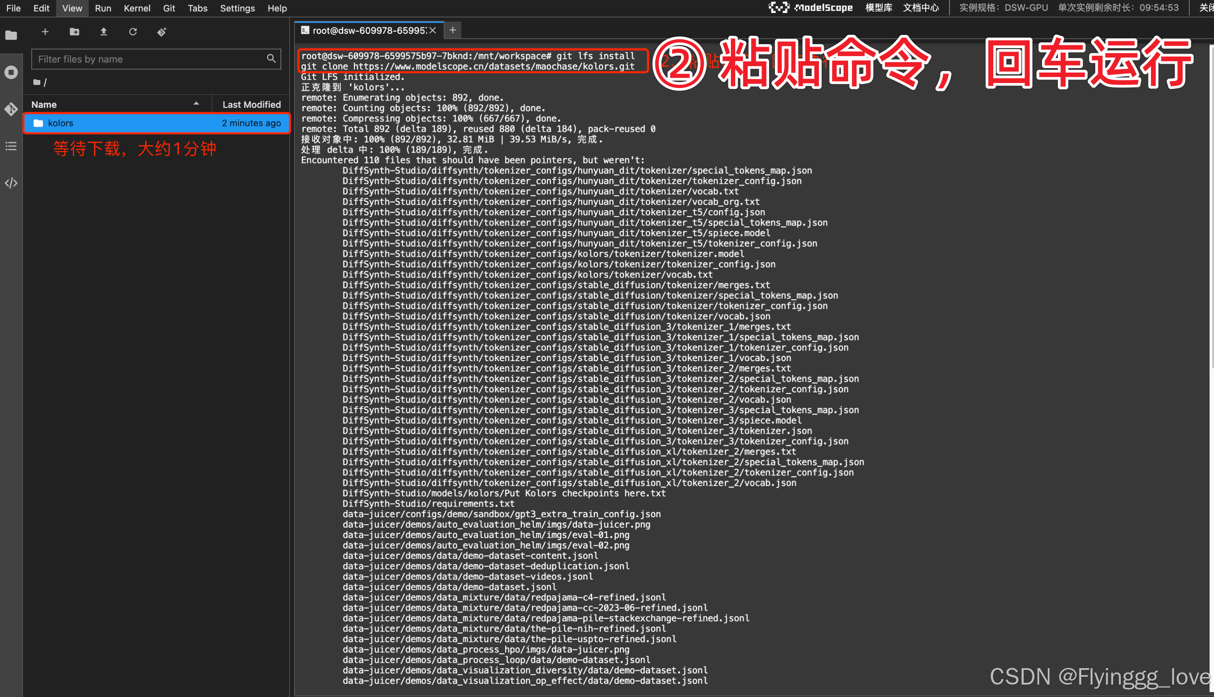1214x697 pixels.
Task: Open the Table of Contents sidebar icon
Action: (x=11, y=146)
